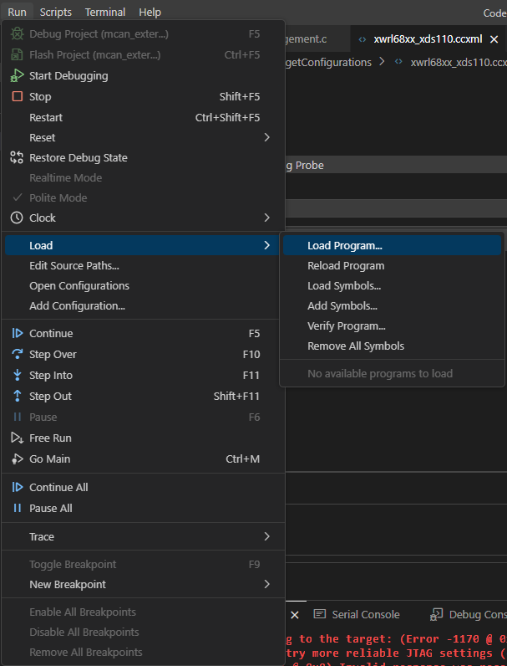This screenshot has height=666, width=507.
Task: Click the Restore Debug State icon
Action: [17, 157]
